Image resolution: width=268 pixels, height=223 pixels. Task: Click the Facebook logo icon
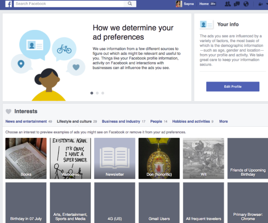pyautogui.click(x=9, y=4)
